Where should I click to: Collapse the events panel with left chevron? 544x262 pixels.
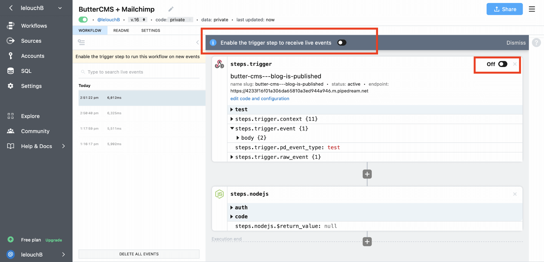pyautogui.click(x=198, y=42)
